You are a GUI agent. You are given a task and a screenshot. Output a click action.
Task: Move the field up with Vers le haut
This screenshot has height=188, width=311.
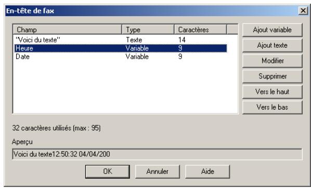273,92
